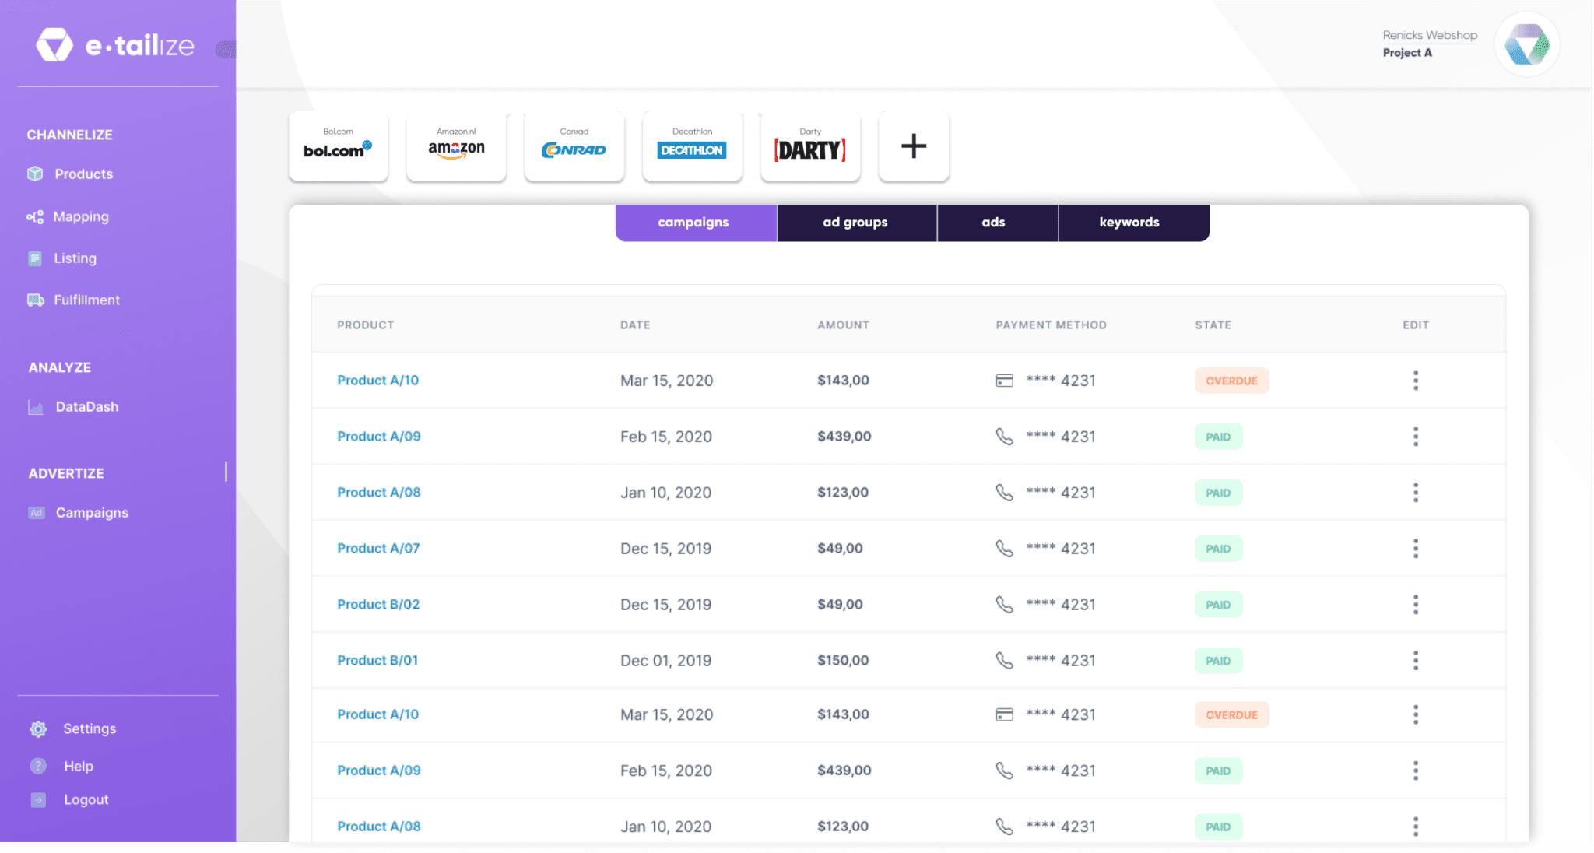Open Fulfillment from the sidebar
The height and width of the screenshot is (853, 1594).
[86, 300]
